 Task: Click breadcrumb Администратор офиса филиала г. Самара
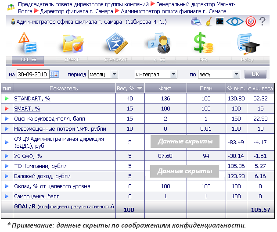click(x=173, y=11)
